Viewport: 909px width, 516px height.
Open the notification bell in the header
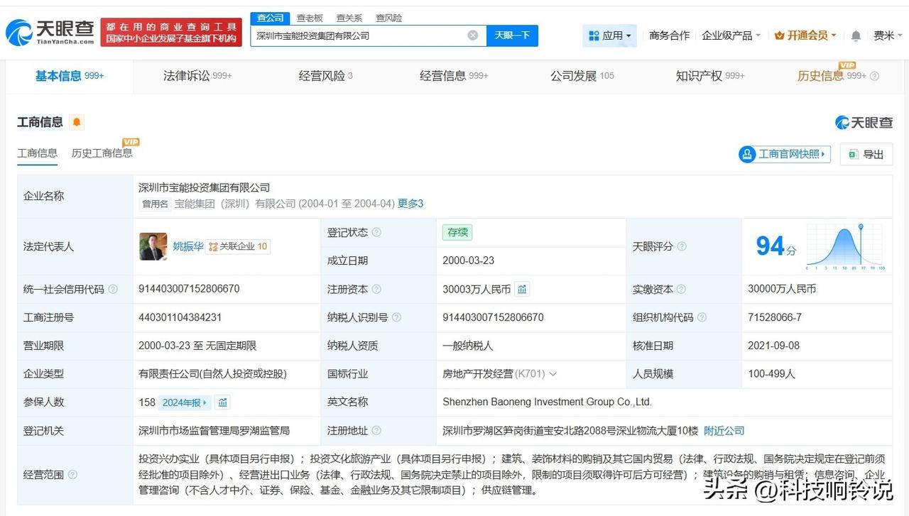(856, 35)
